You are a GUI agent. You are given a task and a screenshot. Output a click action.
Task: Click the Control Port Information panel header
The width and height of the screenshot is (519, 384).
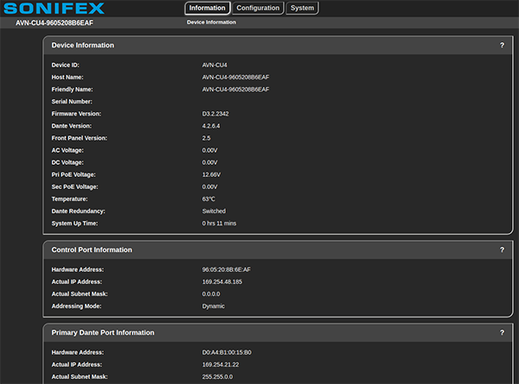pyautogui.click(x=278, y=250)
